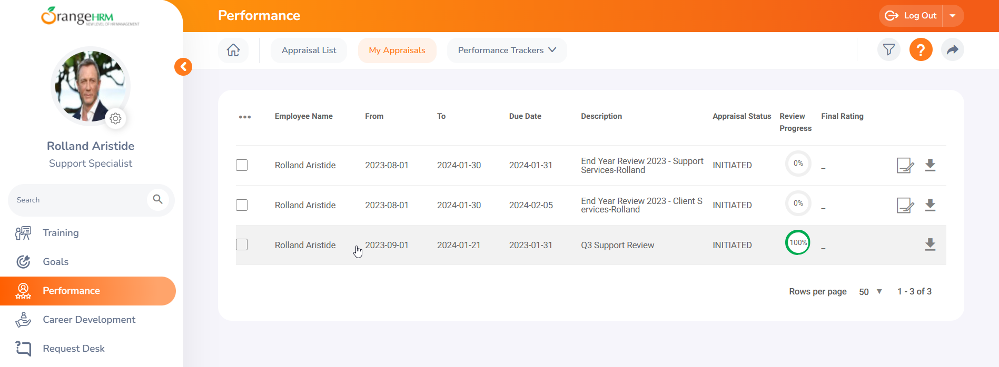Click the orange help question mark icon
Image resolution: width=999 pixels, height=367 pixels.
coord(921,50)
